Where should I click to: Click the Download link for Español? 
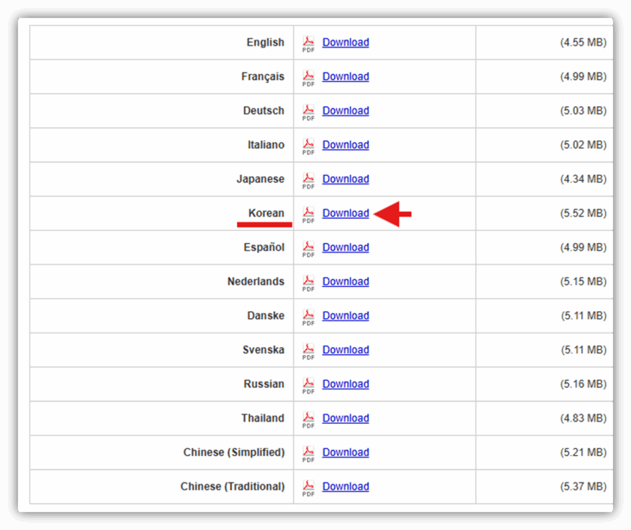(x=345, y=247)
